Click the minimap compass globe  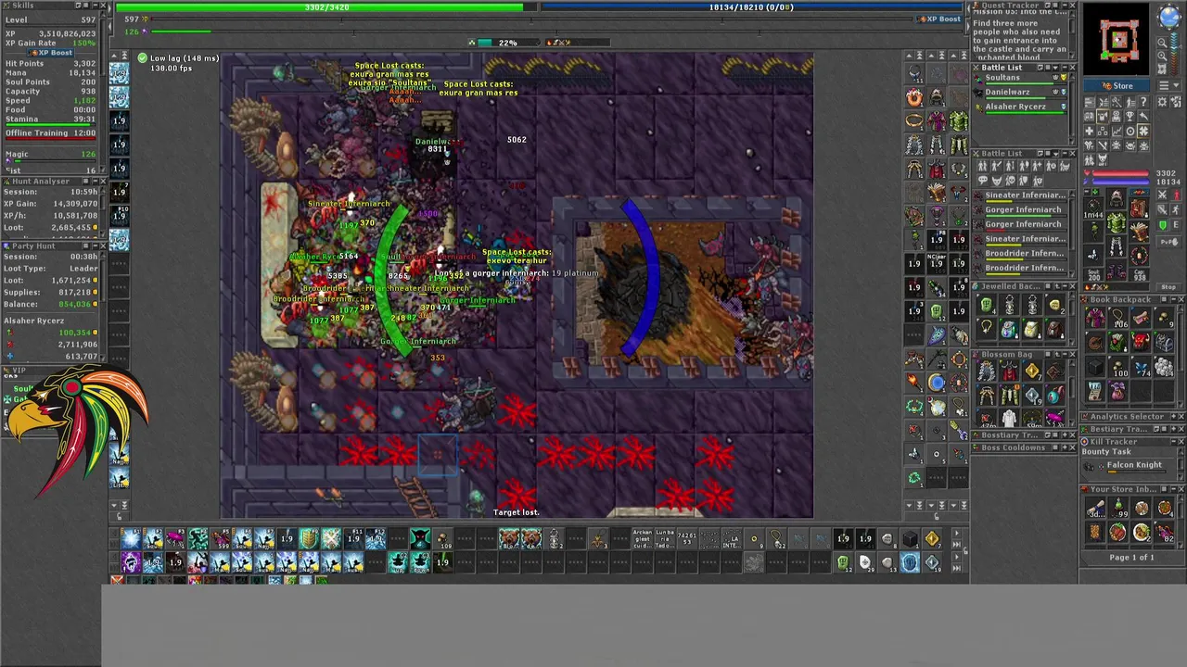(x=1169, y=17)
